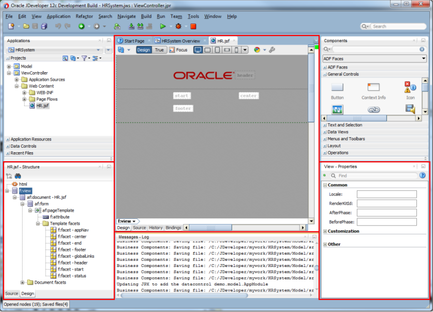Select the desktop monitor preview icon

(198, 50)
